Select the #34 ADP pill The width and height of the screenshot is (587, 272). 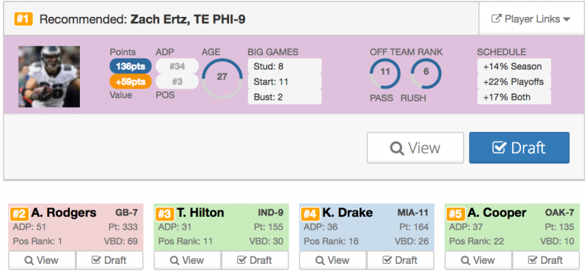(177, 66)
